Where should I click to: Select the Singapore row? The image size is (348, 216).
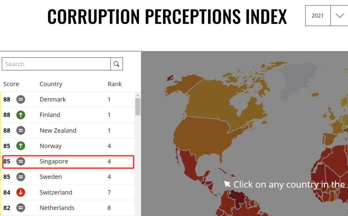(x=68, y=162)
